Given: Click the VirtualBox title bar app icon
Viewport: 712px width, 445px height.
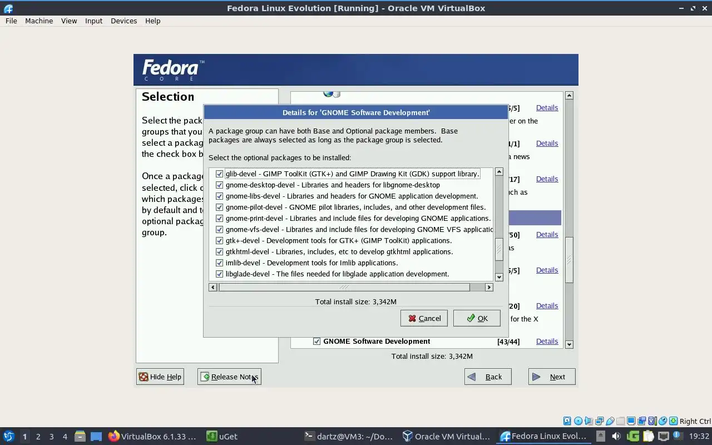Looking at the screenshot, I should [x=8, y=8].
